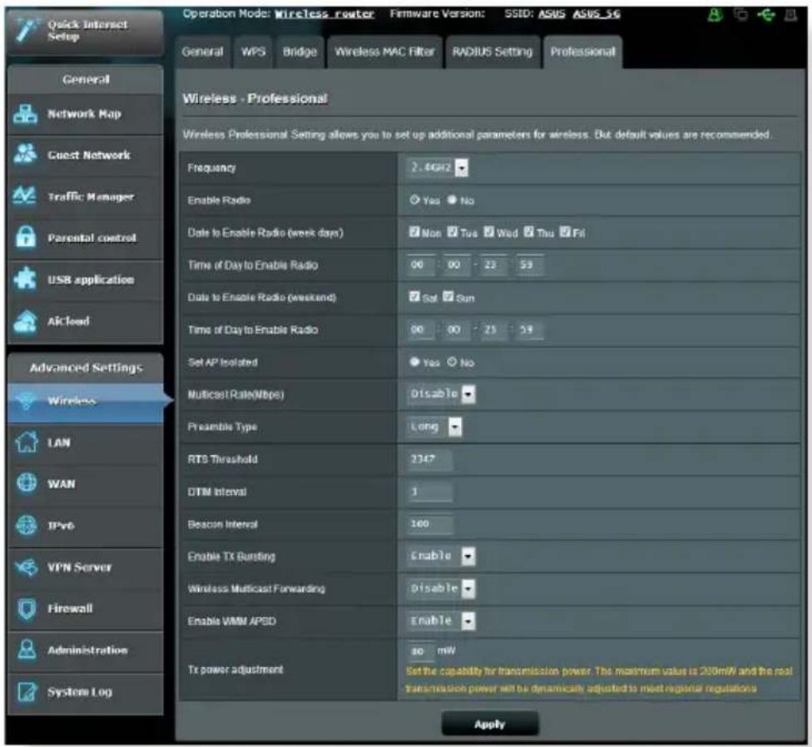Select the Parental control padlock icon
The image size is (812, 747).
click(25, 236)
